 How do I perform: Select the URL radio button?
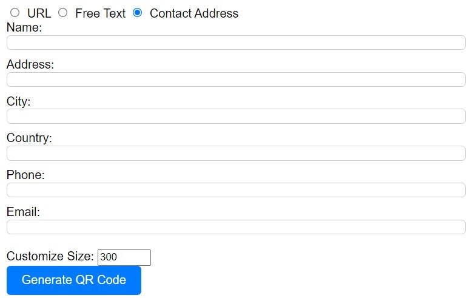click(x=15, y=13)
